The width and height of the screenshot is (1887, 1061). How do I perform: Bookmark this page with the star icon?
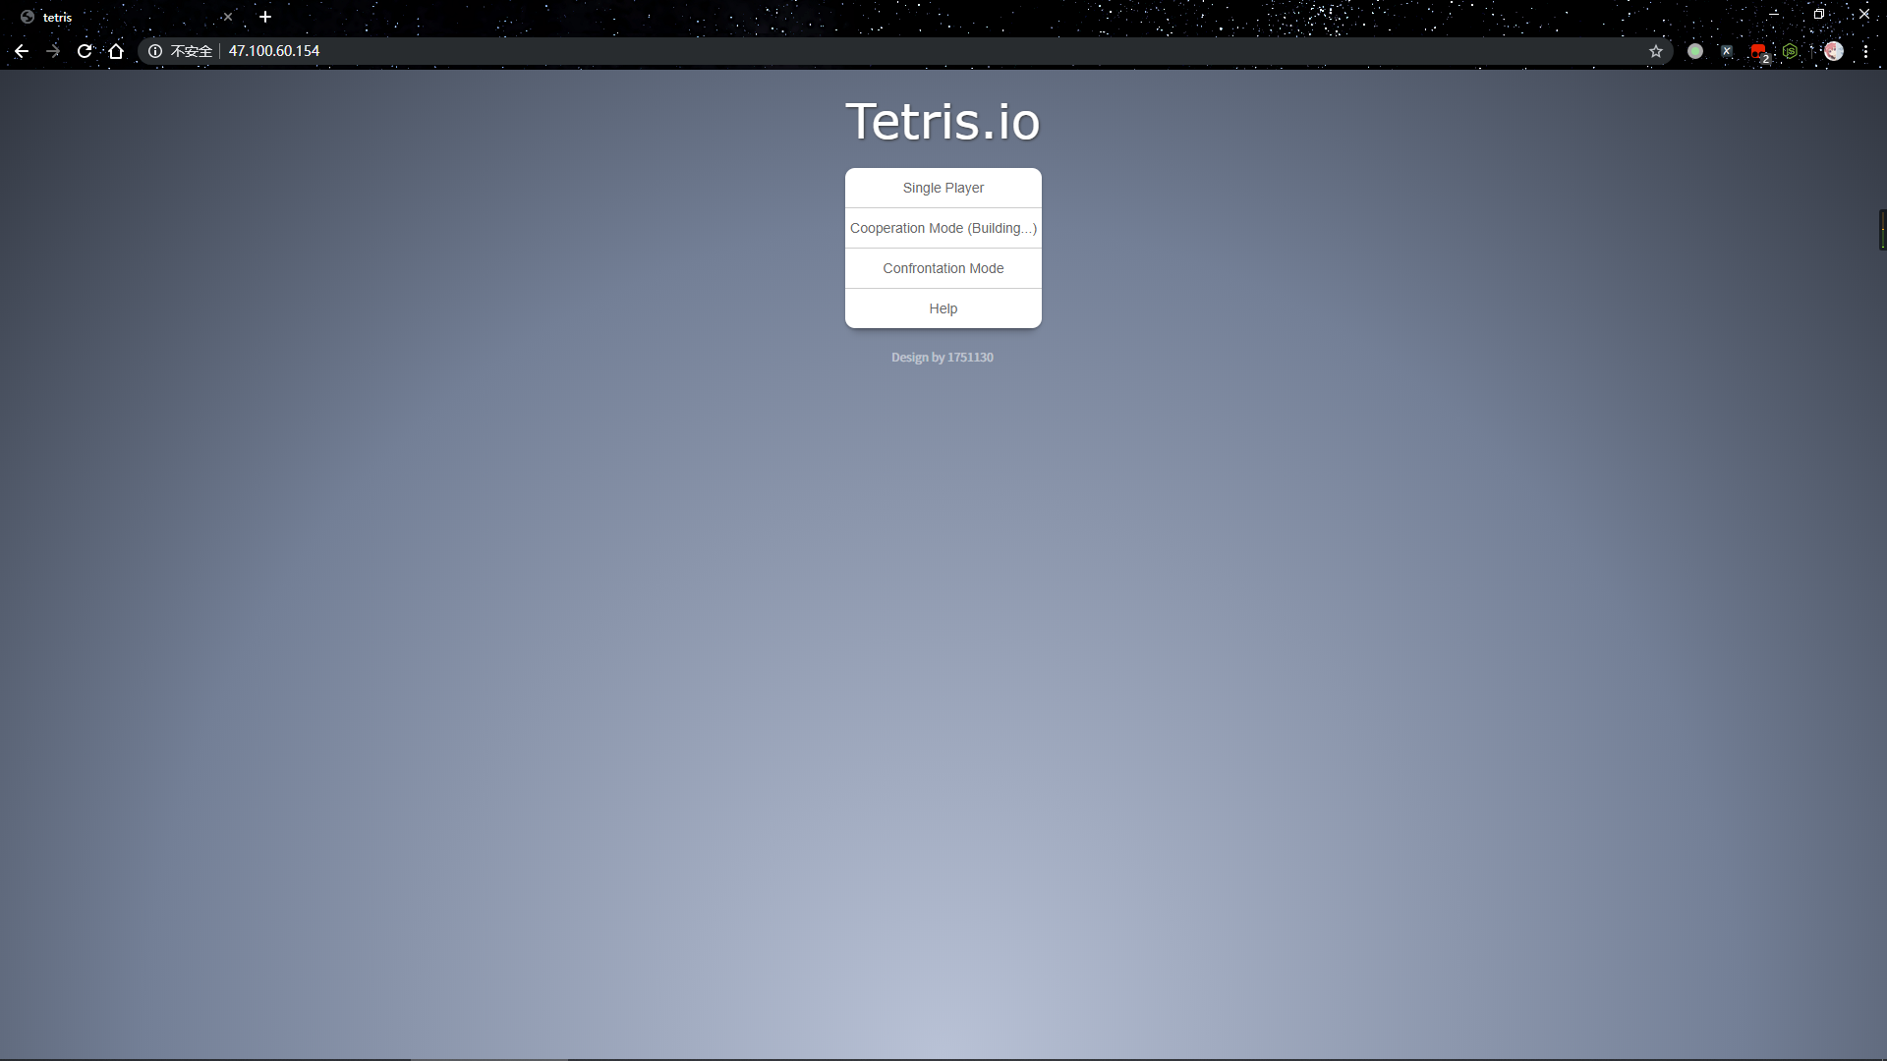[1656, 51]
